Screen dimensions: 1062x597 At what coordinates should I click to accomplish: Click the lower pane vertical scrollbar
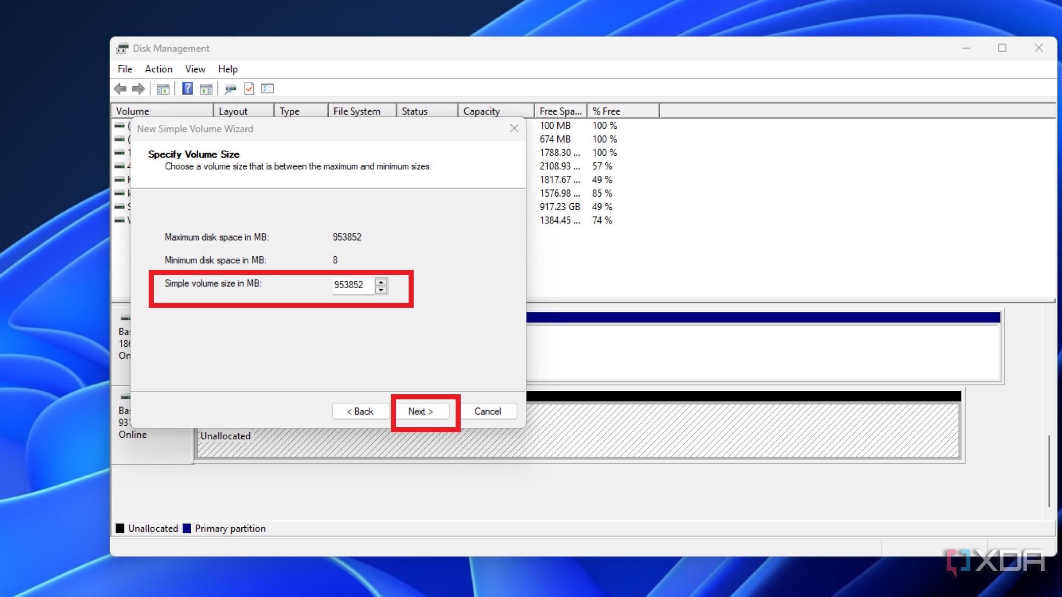(x=1050, y=471)
